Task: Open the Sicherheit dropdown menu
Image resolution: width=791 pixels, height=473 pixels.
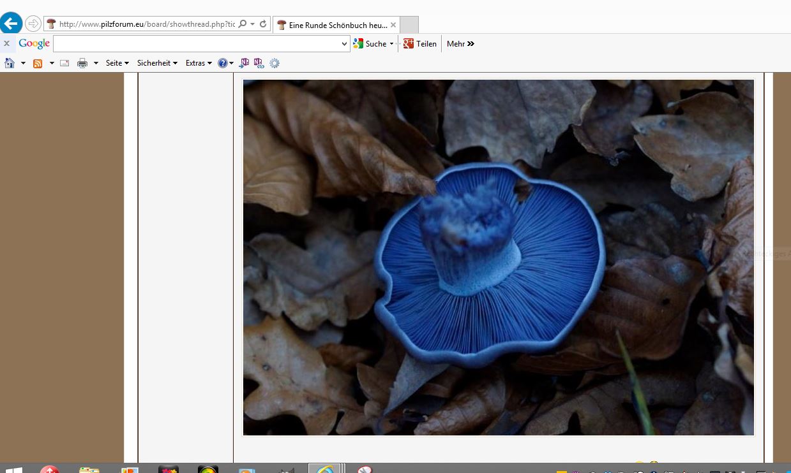Action: click(157, 63)
